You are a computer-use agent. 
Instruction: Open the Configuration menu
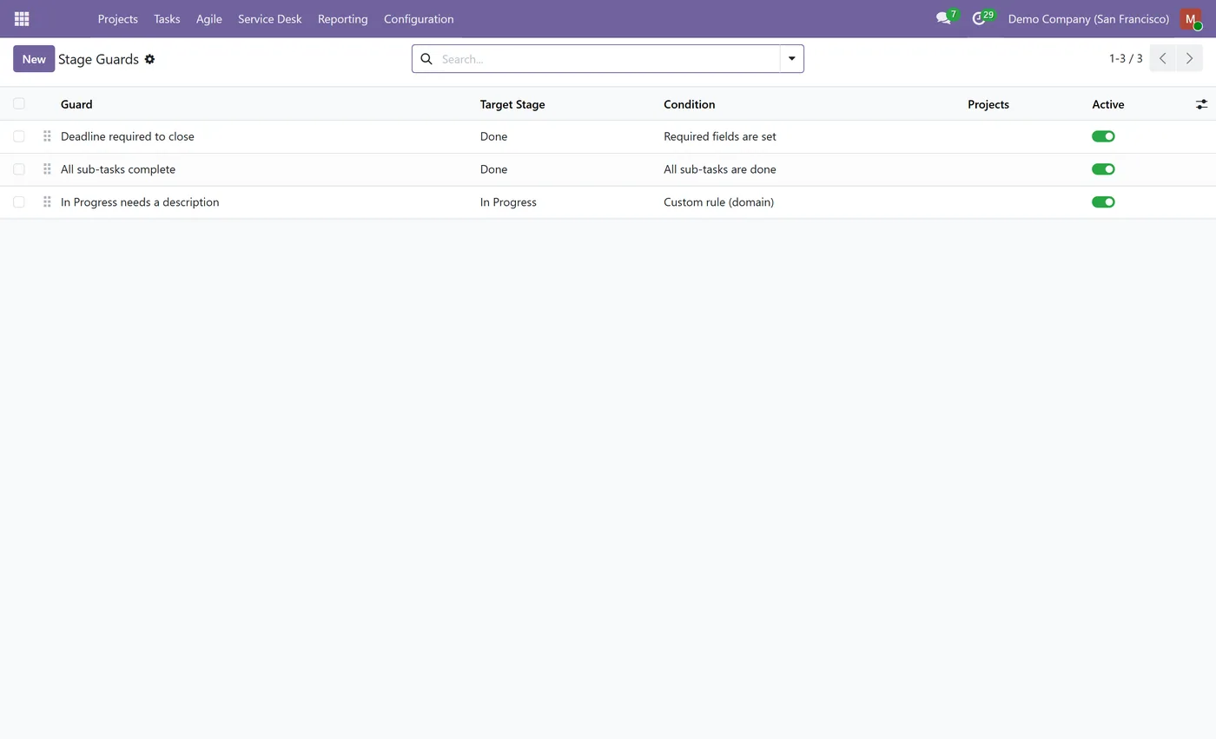point(419,18)
